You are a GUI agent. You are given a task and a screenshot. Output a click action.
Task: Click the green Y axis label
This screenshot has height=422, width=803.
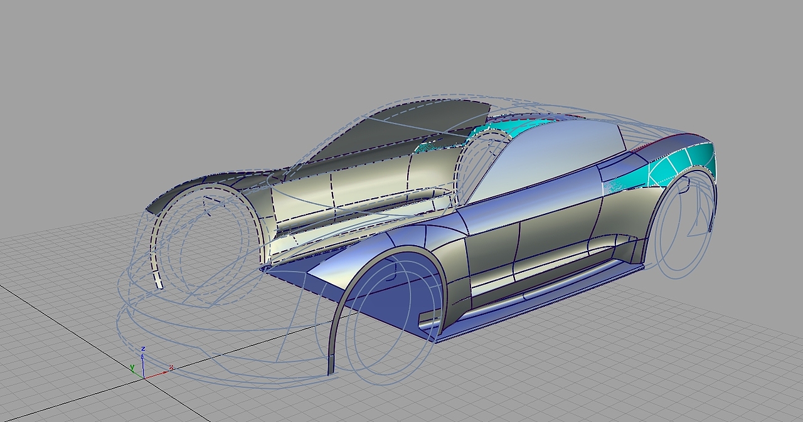[x=132, y=367]
